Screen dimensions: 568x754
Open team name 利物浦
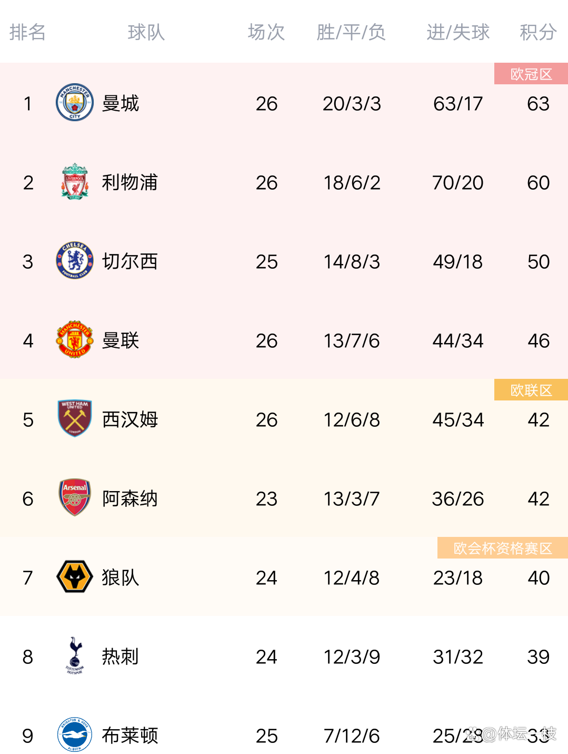(x=130, y=182)
